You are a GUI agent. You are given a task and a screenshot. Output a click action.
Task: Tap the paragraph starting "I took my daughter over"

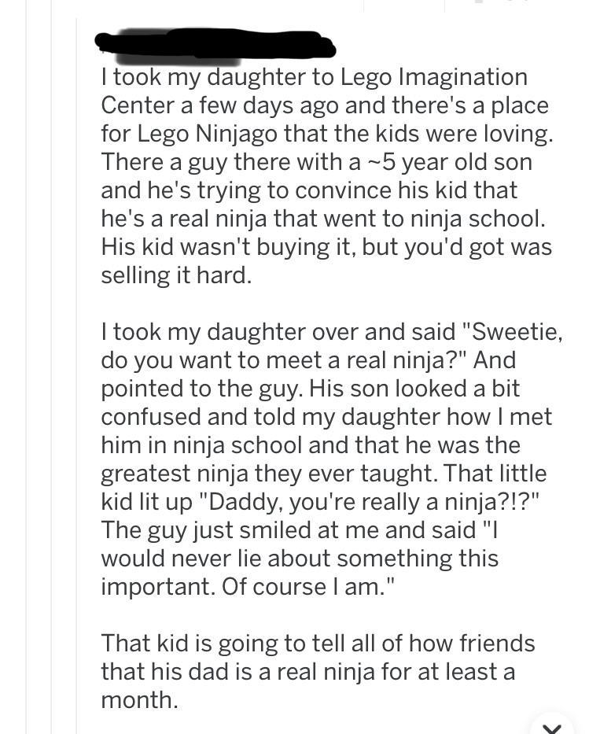pos(330,459)
